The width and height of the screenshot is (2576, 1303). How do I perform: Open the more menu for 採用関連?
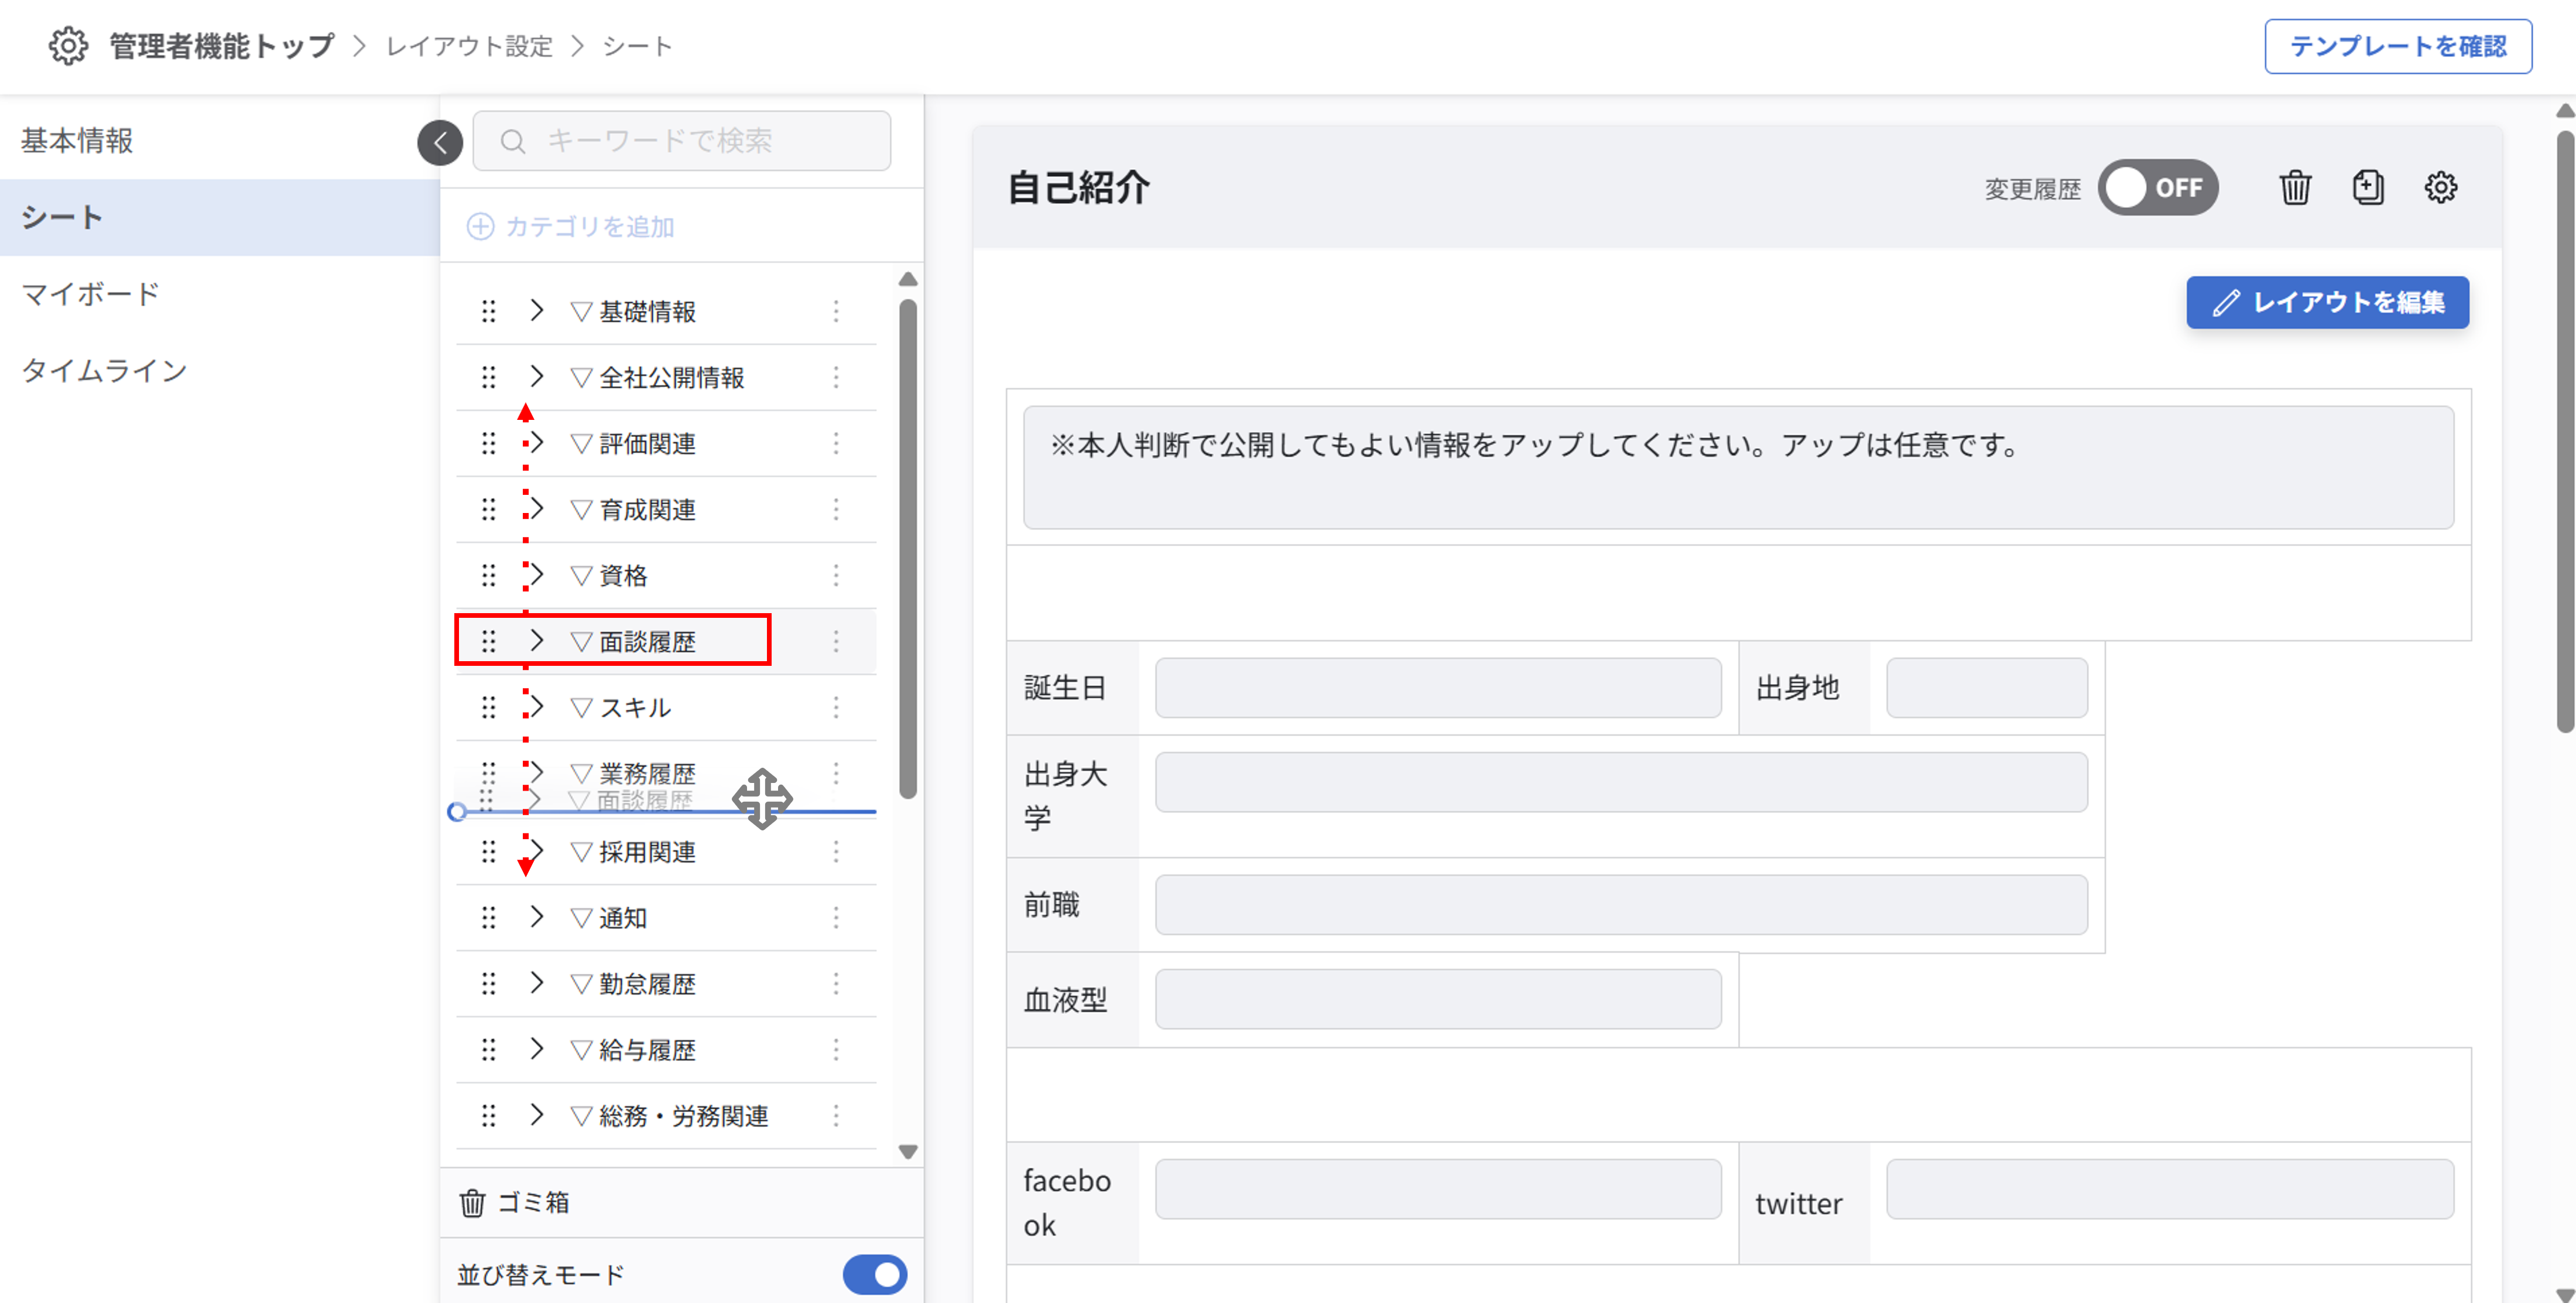(836, 851)
